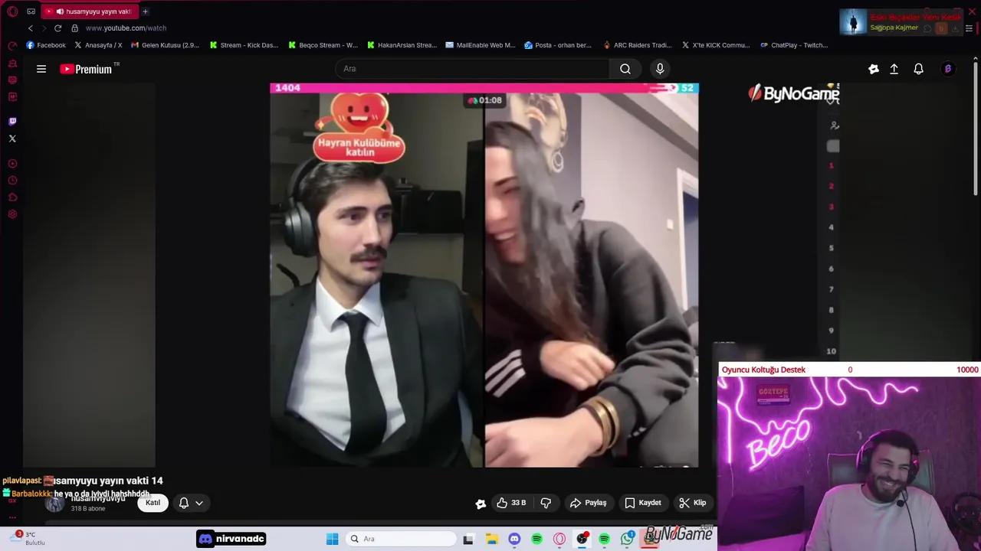Open Opera sidebar history clock
981x551 pixels.
pyautogui.click(x=12, y=181)
